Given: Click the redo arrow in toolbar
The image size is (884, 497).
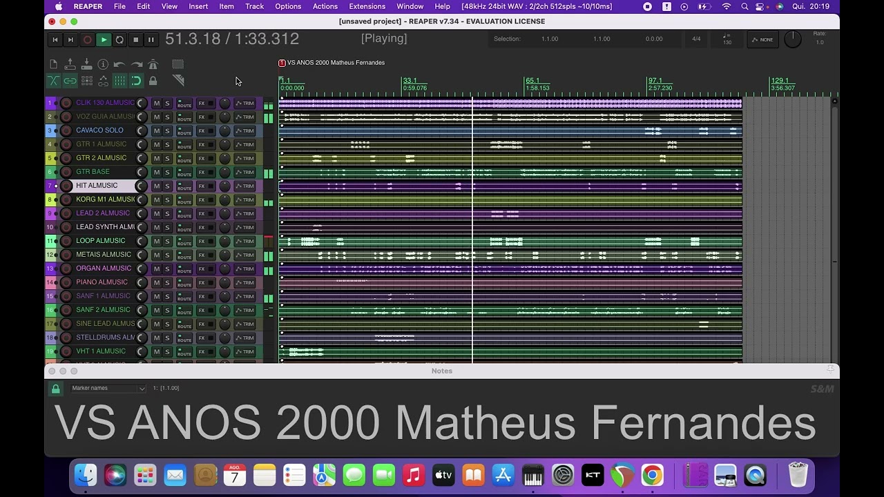Looking at the screenshot, I should [136, 64].
